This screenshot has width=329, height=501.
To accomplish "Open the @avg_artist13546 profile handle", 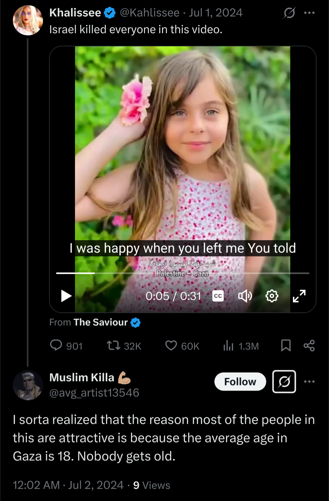I will click(94, 393).
